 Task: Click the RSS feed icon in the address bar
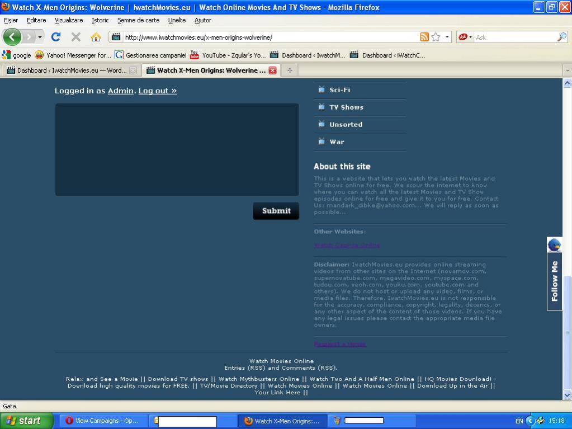tap(424, 37)
